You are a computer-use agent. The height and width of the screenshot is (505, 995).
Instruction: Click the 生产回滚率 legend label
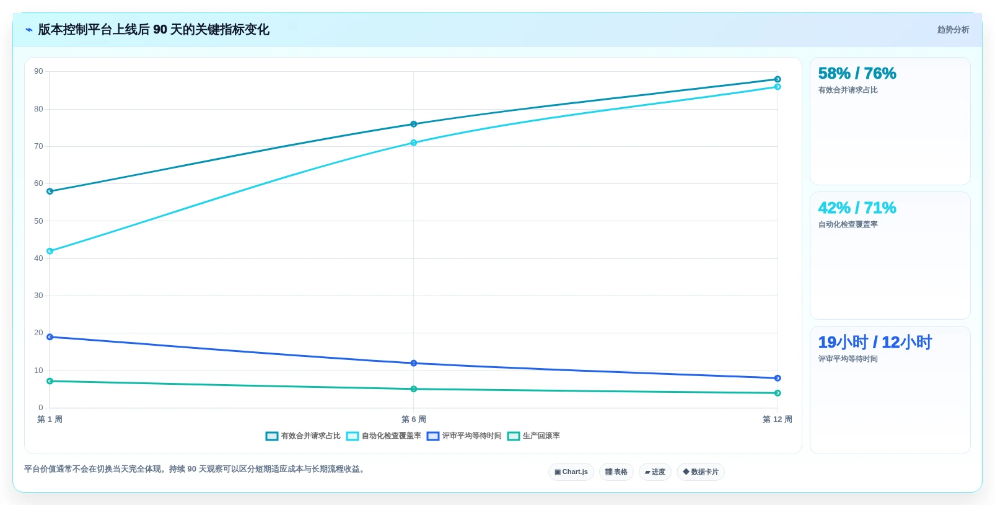541,436
